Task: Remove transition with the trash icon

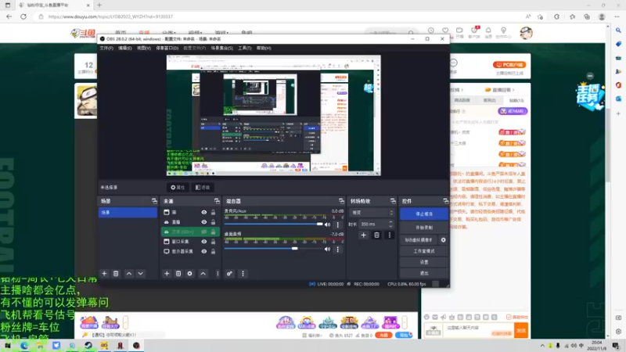Action: click(376, 235)
